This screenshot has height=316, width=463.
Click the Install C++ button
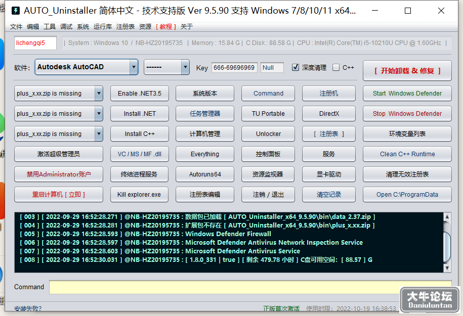point(140,133)
